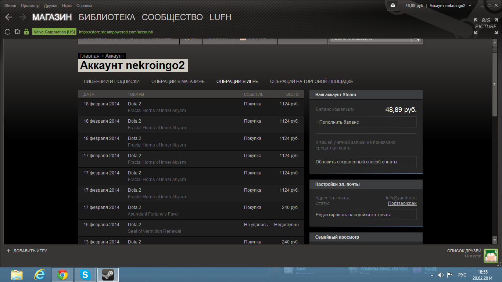The height and width of the screenshot is (282, 502).
Task: Open Skype from the taskbar
Action: coord(85,274)
